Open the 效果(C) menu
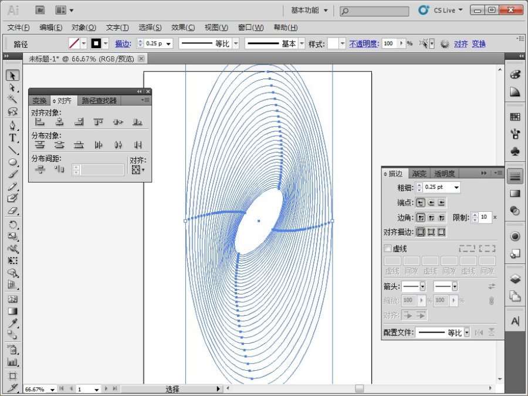Viewport: 528px width, 396px height. (182, 28)
